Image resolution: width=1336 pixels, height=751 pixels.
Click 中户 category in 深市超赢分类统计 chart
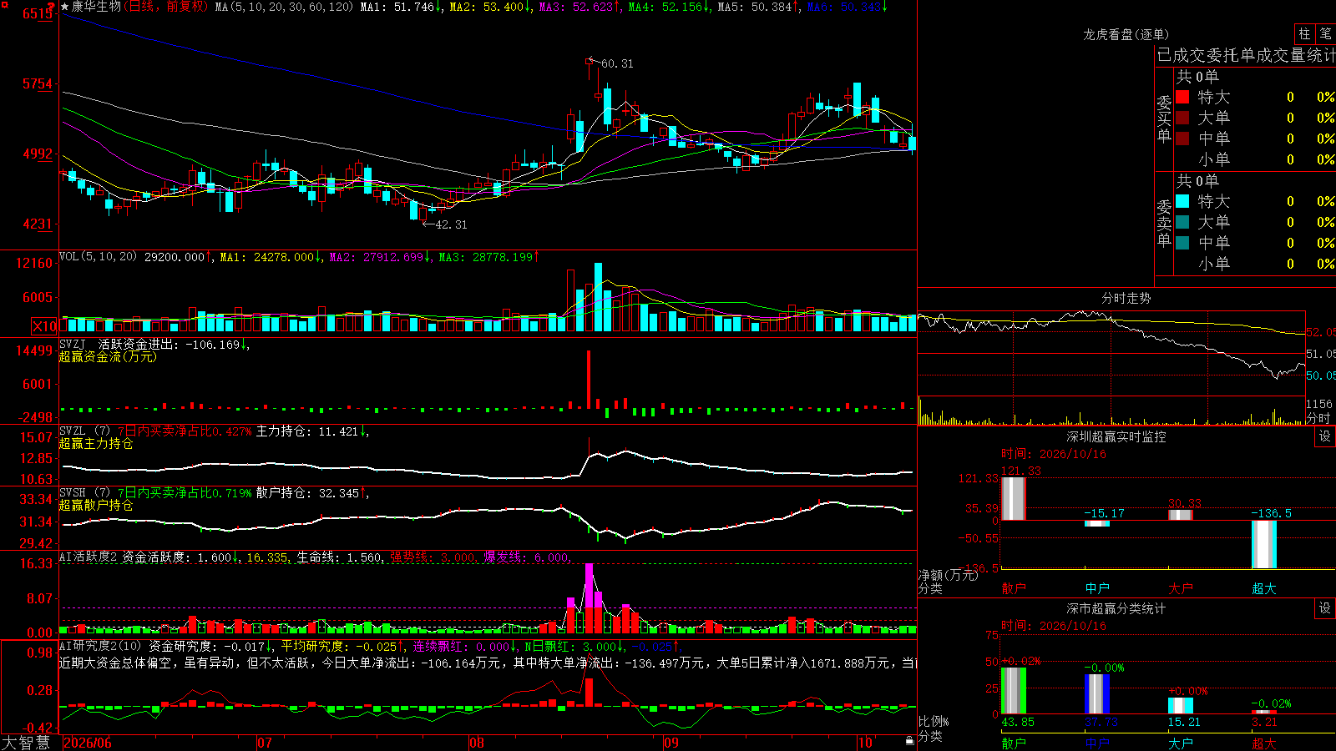1097,743
